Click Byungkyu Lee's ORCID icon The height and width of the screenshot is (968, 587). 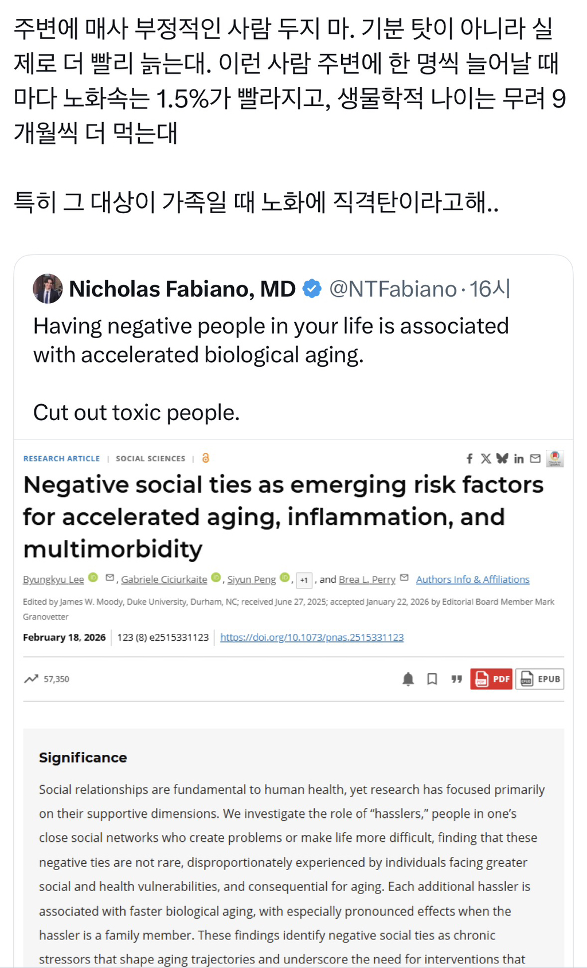(x=93, y=578)
